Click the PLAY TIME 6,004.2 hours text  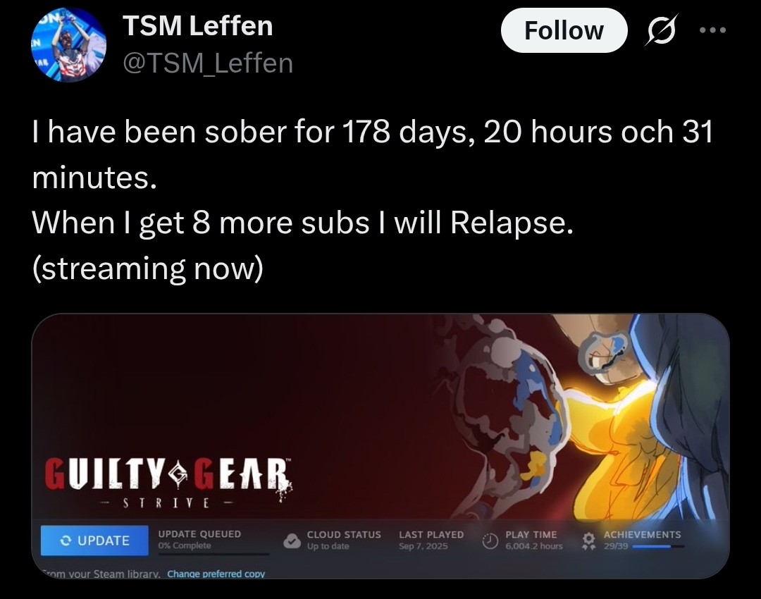tap(534, 541)
